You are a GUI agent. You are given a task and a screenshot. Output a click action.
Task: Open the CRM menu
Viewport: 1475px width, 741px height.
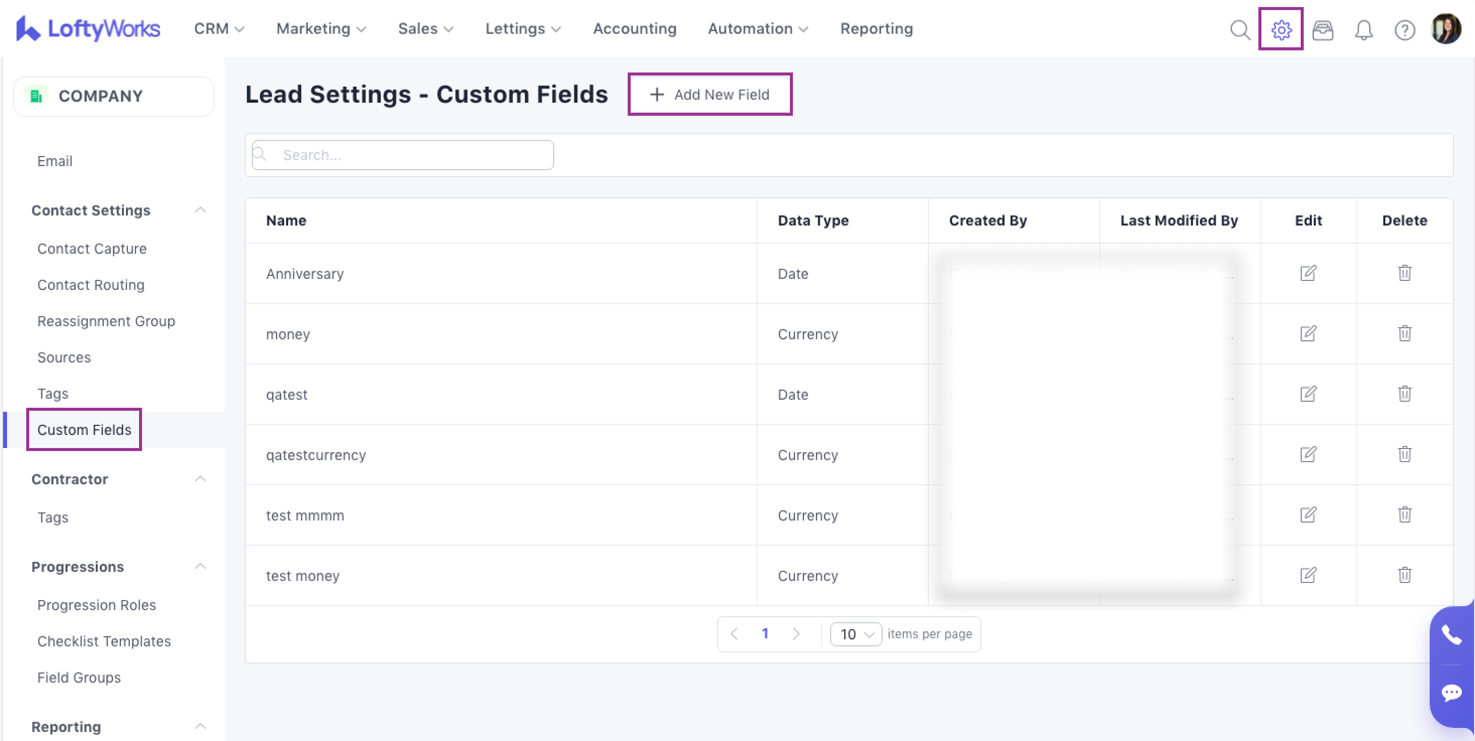click(x=219, y=29)
